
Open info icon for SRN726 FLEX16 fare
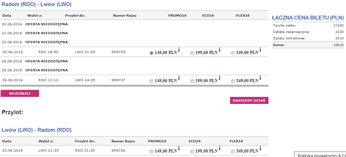click(260, 148)
